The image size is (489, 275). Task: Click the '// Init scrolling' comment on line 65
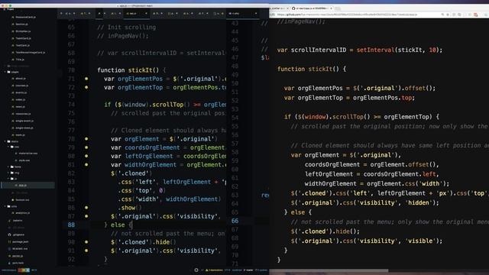127,27
